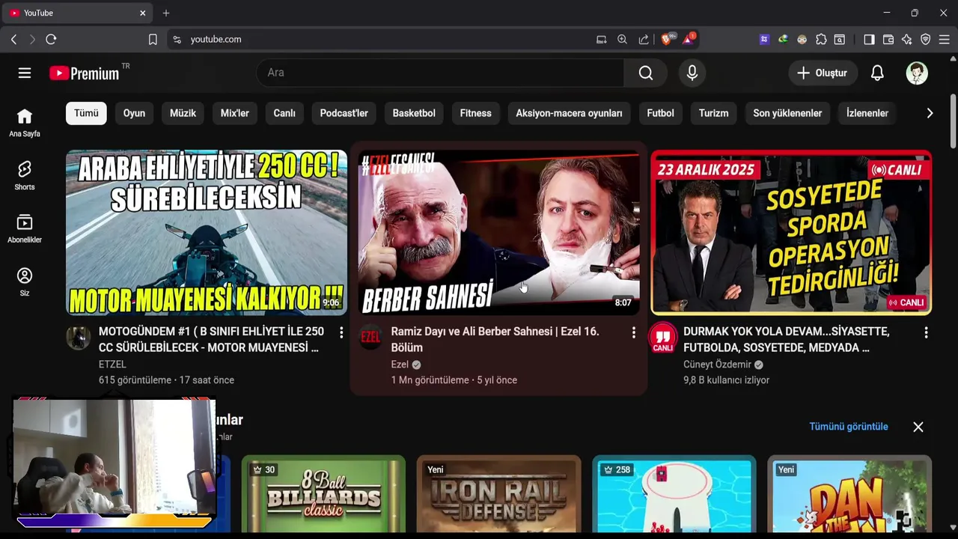Open the account avatar menu

(917, 73)
